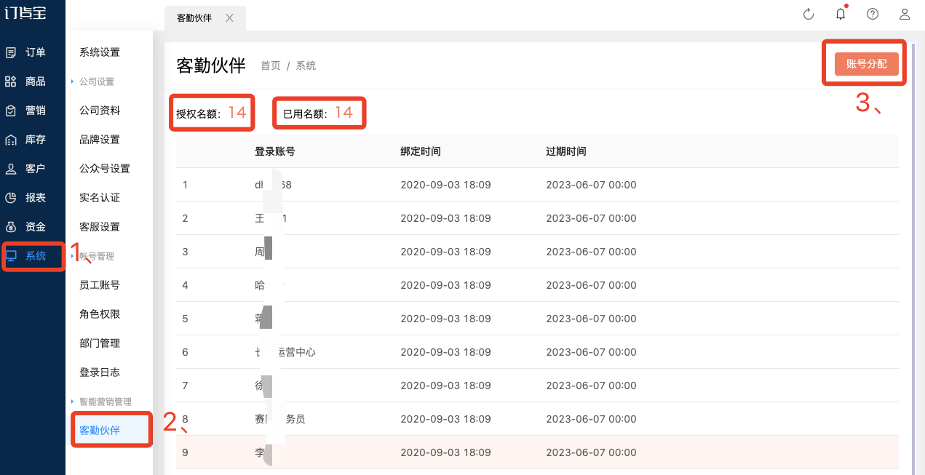Close the 客勤伙伴 tab
The width and height of the screenshot is (925, 475).
coord(229,18)
